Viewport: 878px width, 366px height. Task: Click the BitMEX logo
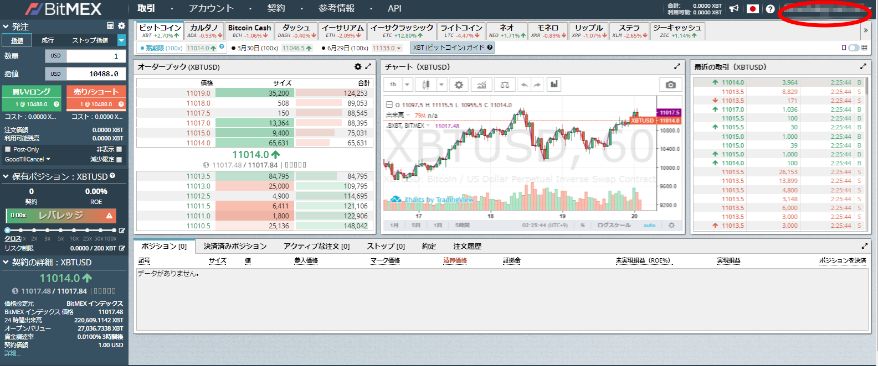pos(63,9)
